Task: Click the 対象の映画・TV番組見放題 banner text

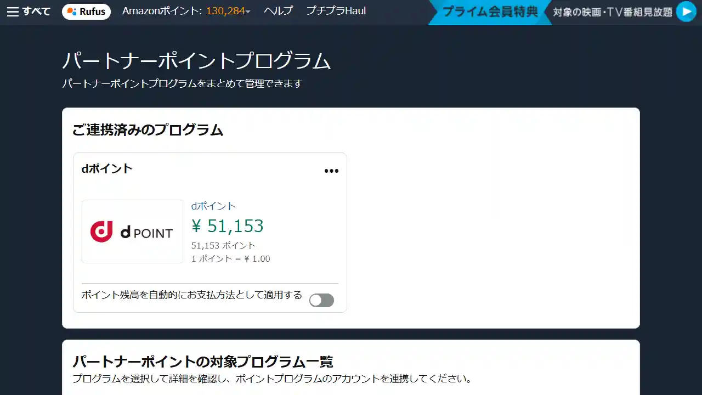Action: point(613,12)
